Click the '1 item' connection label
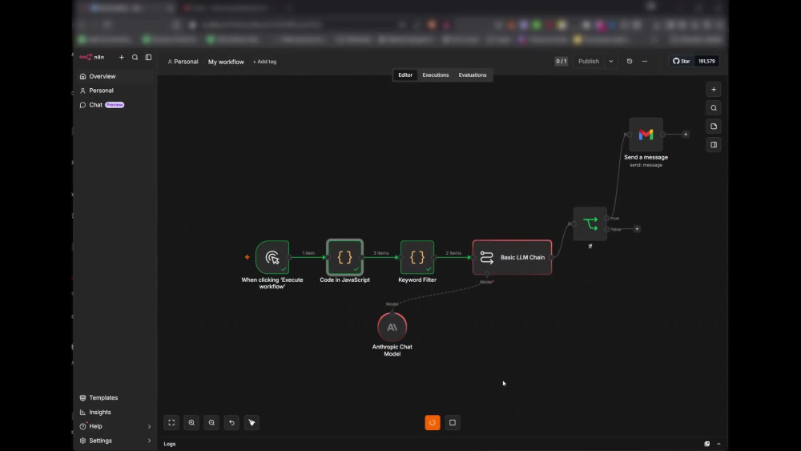 pos(308,253)
